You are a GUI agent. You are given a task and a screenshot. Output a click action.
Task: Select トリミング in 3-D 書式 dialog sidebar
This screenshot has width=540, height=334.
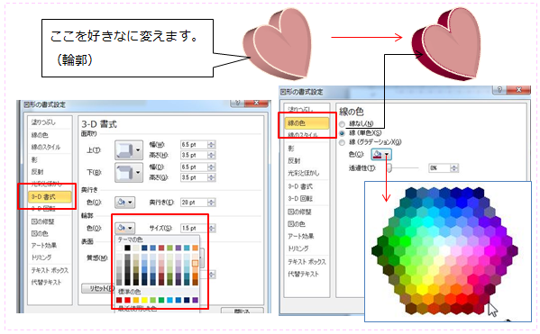[x=41, y=257]
